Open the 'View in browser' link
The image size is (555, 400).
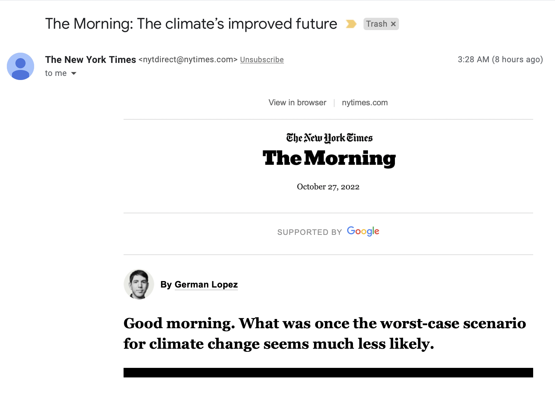click(297, 103)
